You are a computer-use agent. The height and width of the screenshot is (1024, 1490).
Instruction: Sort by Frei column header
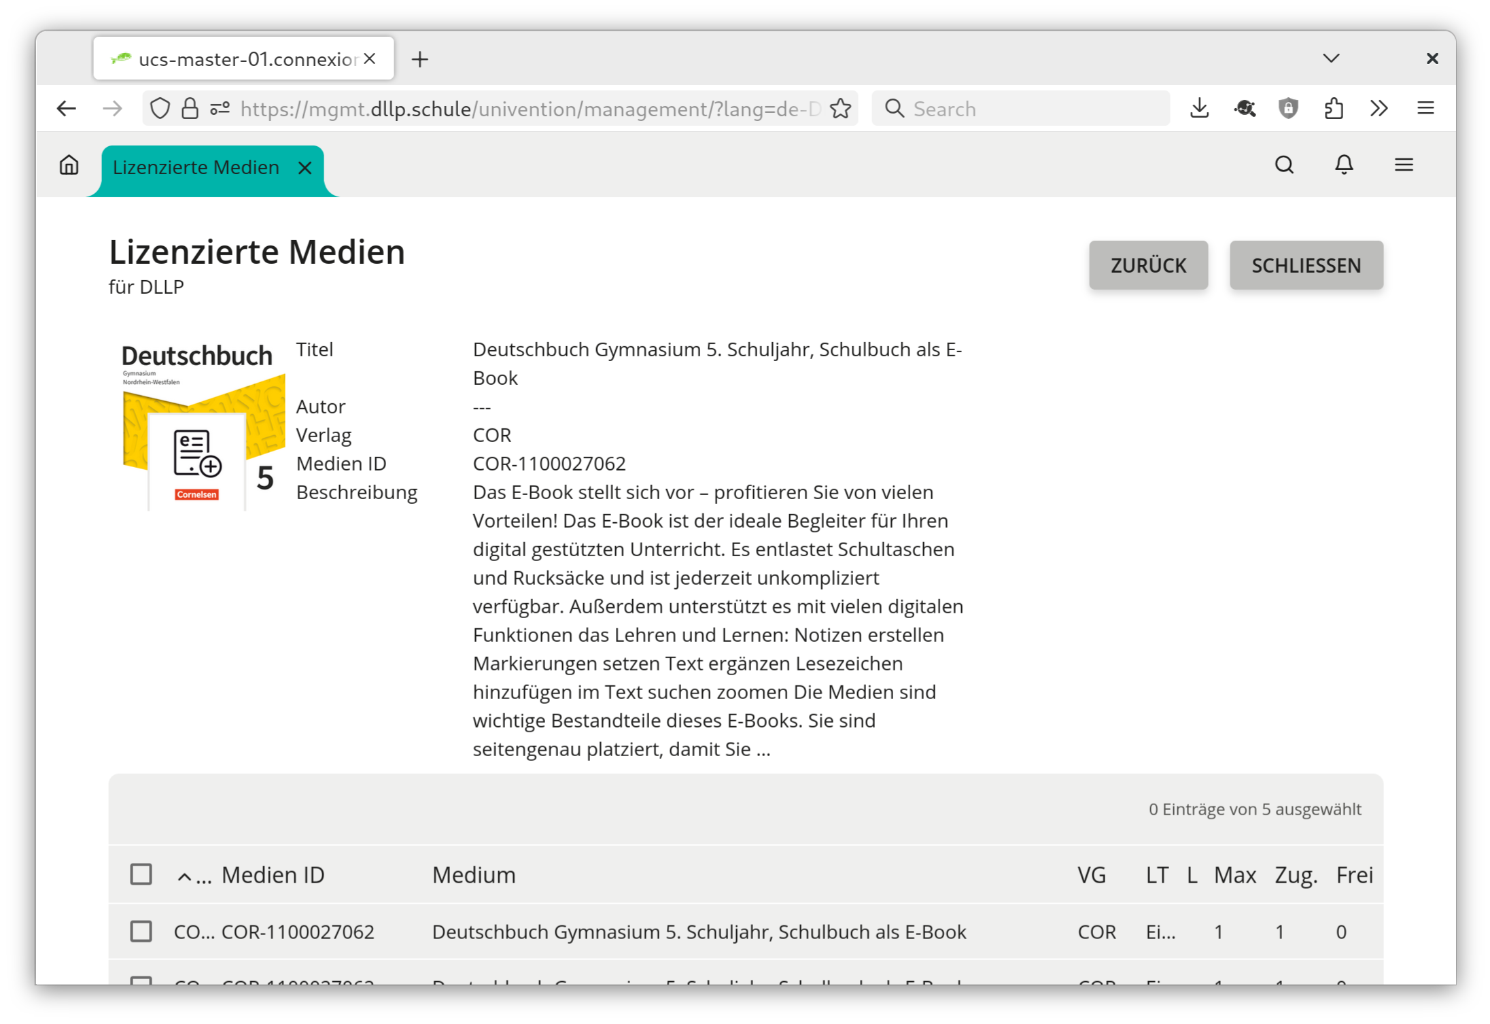coord(1355,875)
